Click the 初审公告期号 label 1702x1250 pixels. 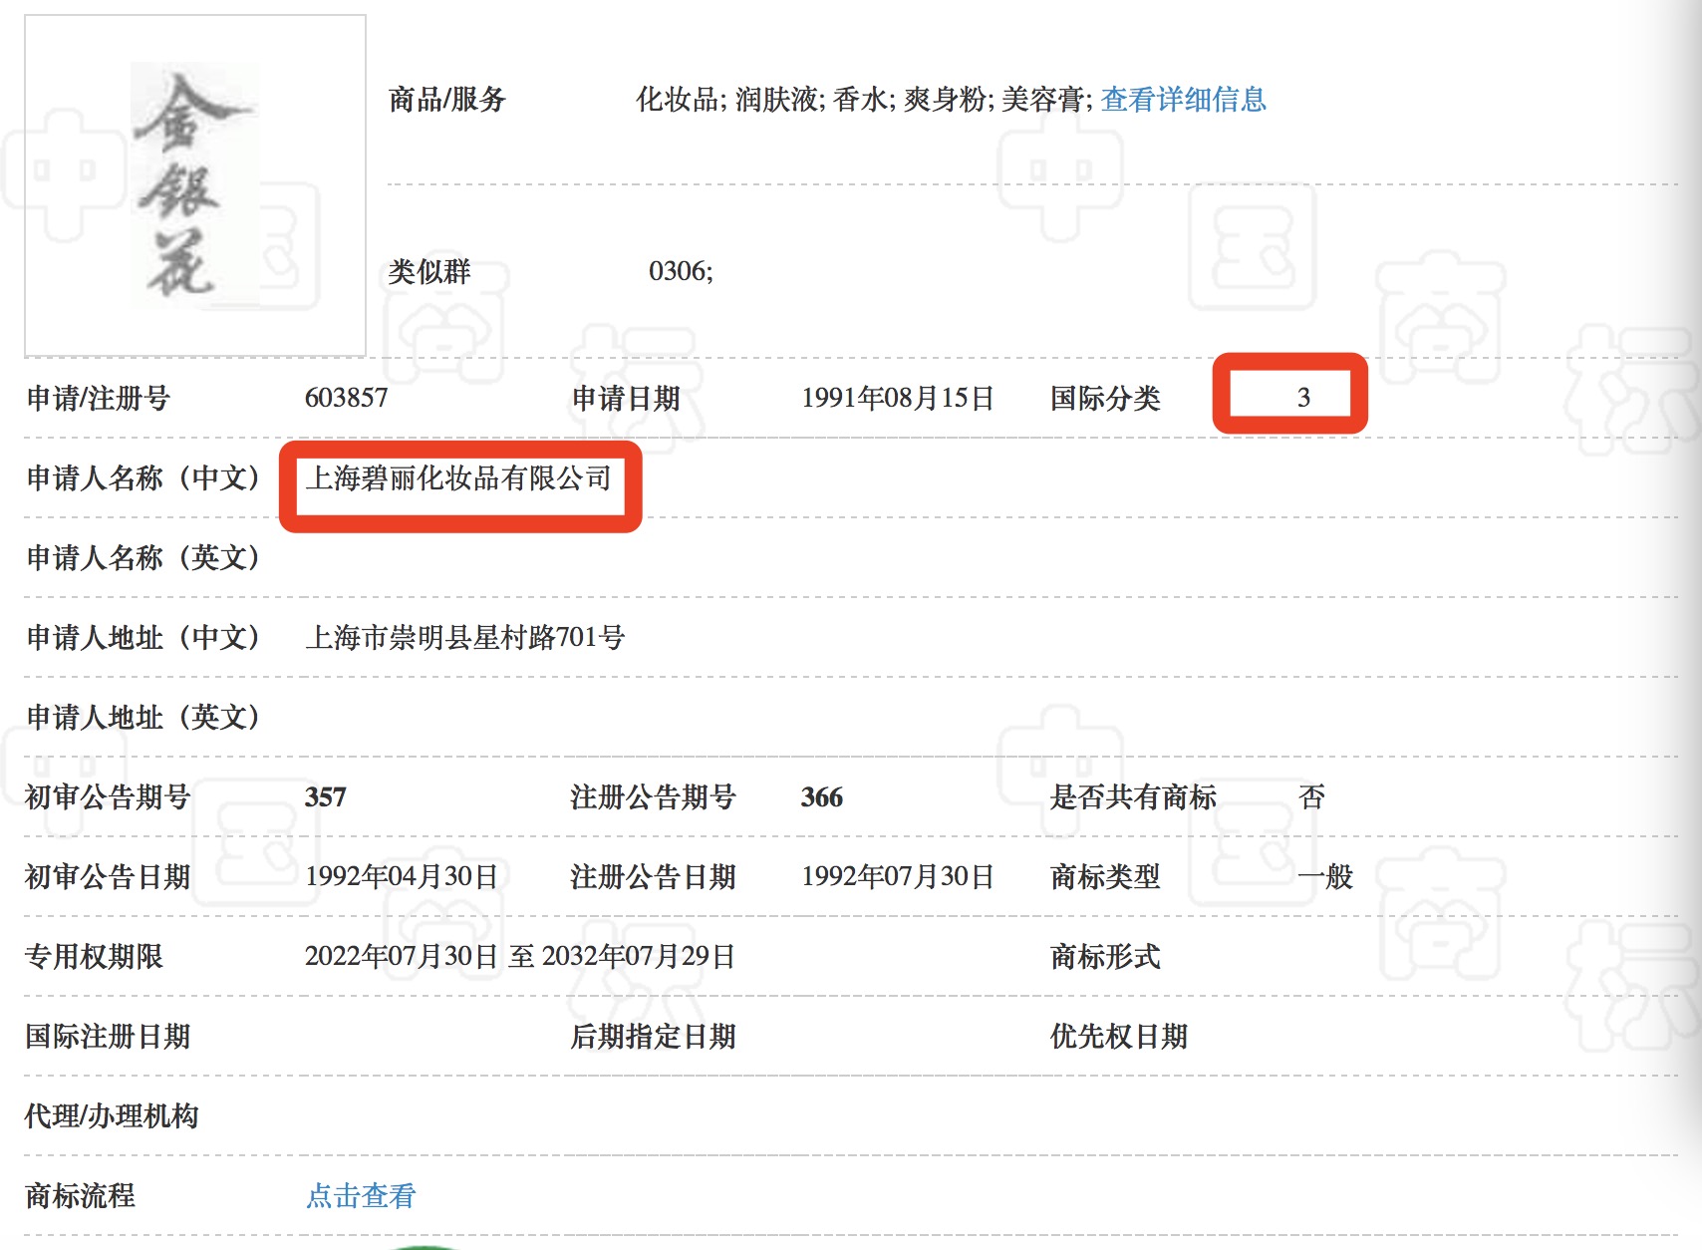coord(108,796)
